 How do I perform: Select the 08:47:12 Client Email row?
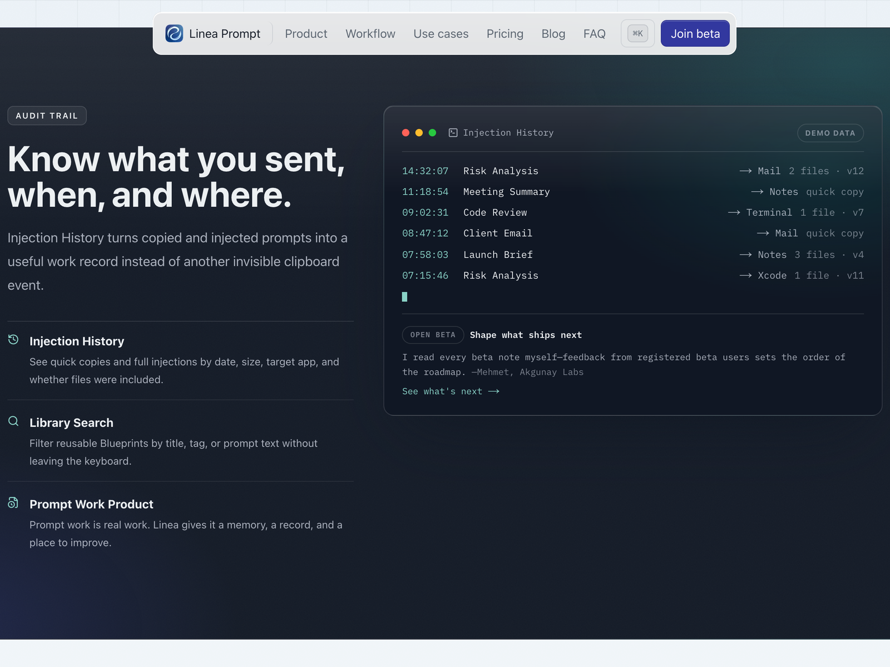[633, 233]
